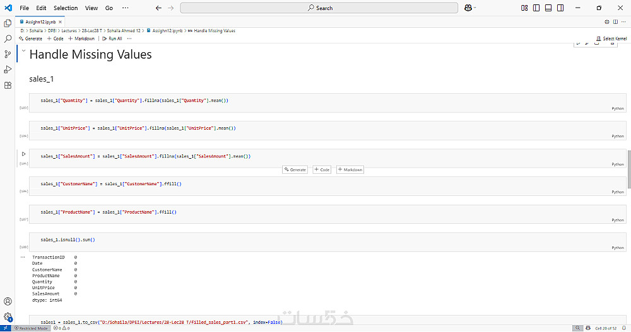Collapse the Handle Missing Values section

pyautogui.click(x=23, y=52)
